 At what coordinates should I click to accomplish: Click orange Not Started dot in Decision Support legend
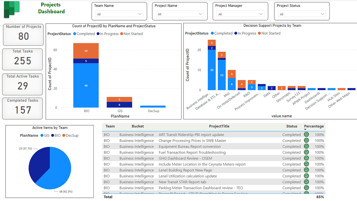(259, 33)
